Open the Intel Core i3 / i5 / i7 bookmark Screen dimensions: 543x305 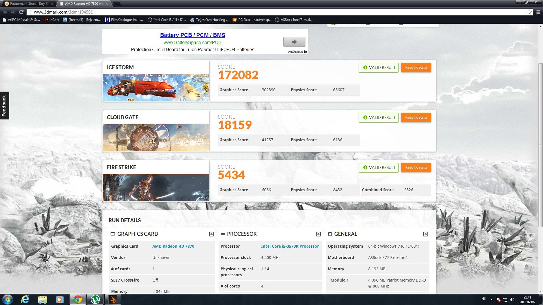(x=167, y=20)
